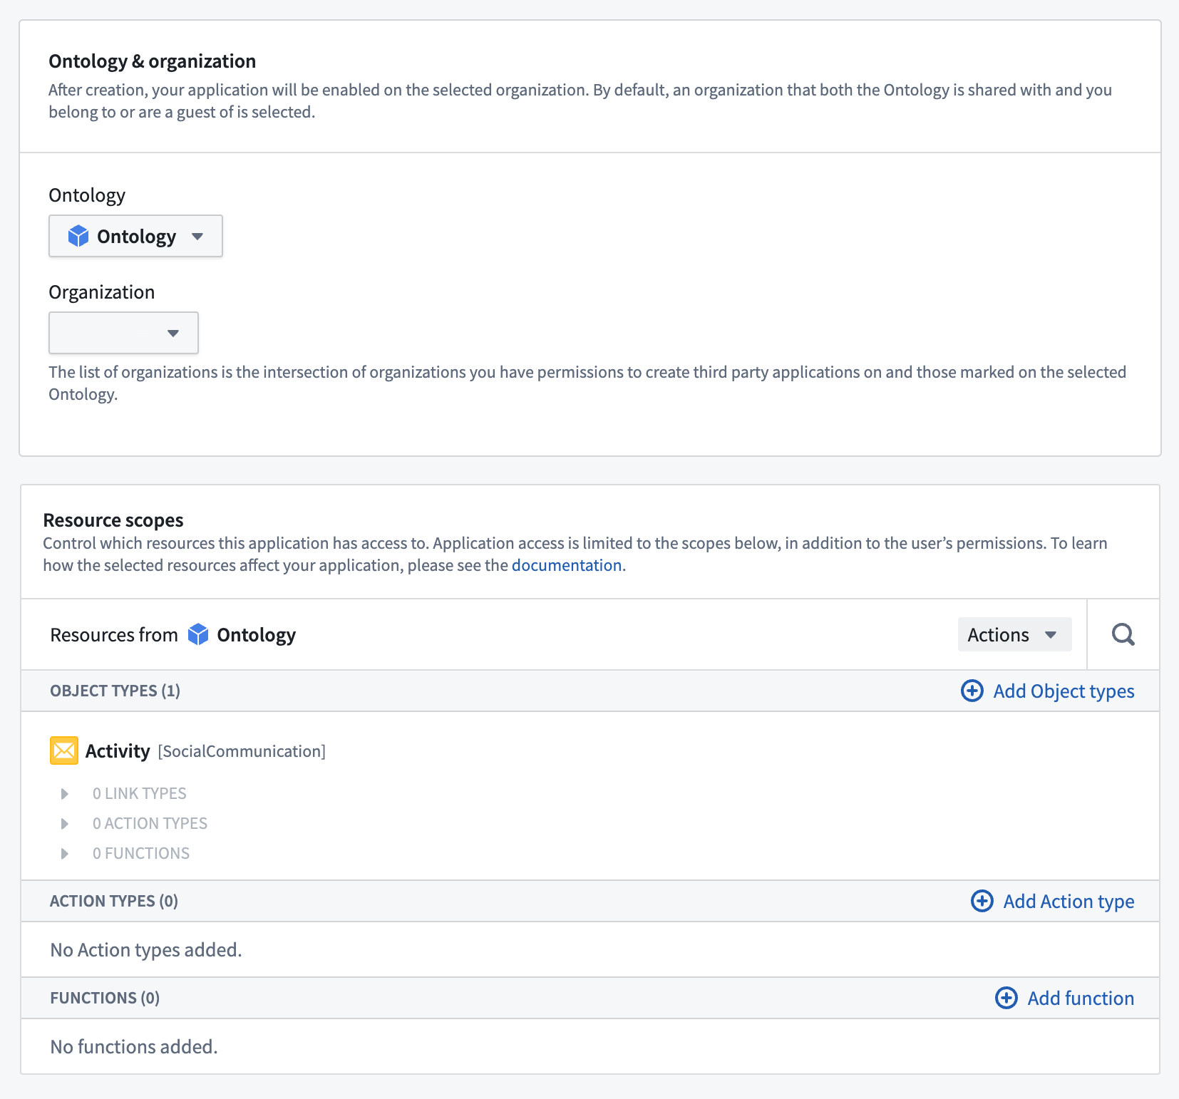
Task: Select the Activity envelope icon
Action: click(63, 750)
